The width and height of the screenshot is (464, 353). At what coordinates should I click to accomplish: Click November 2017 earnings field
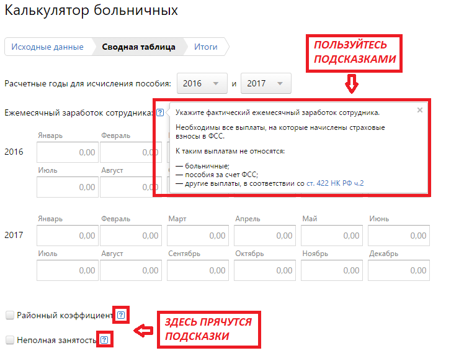click(332, 270)
